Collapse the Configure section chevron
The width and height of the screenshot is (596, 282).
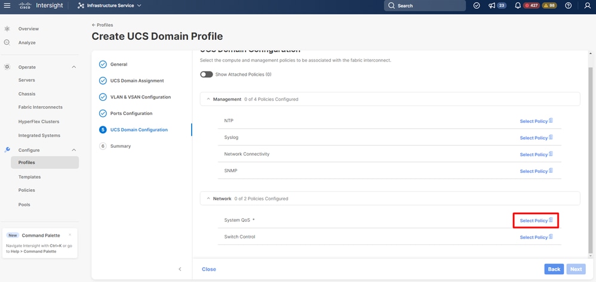73,150
